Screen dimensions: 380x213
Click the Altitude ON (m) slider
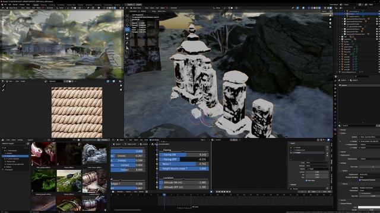point(184,183)
